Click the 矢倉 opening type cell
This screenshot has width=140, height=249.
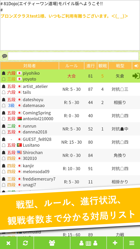[120, 76]
